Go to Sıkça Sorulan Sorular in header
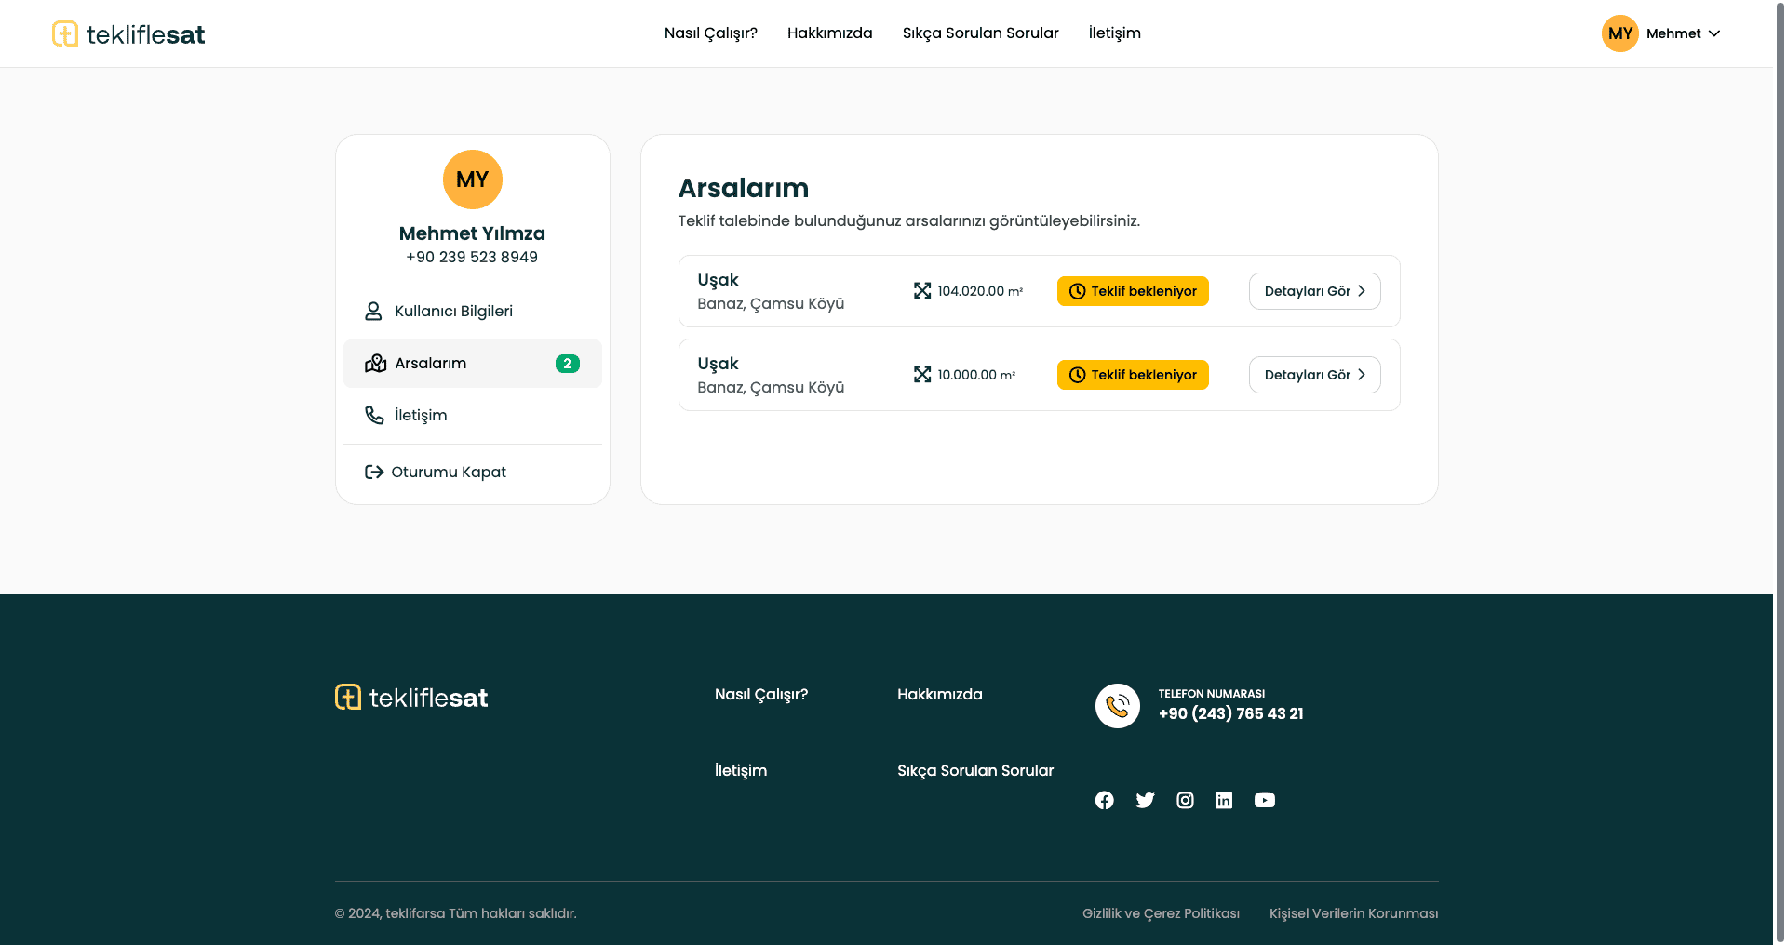This screenshot has width=1787, height=945. coord(980,33)
